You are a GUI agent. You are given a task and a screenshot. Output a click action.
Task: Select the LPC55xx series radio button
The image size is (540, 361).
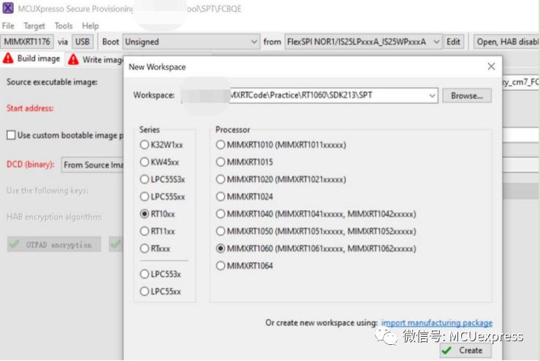click(144, 292)
